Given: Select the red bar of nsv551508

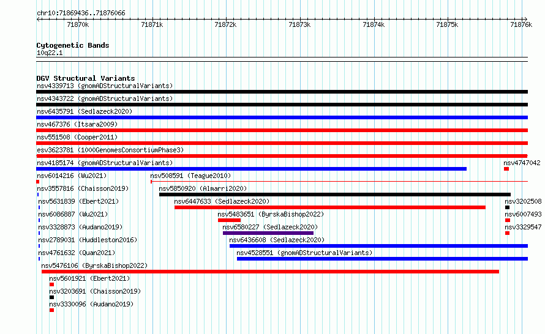Looking at the screenshot, I should (282, 143).
